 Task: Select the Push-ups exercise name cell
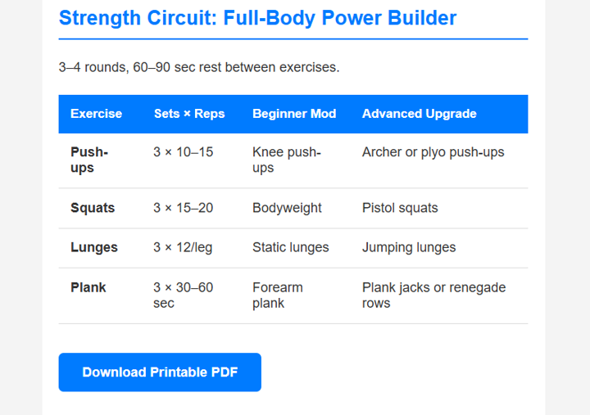(x=89, y=160)
